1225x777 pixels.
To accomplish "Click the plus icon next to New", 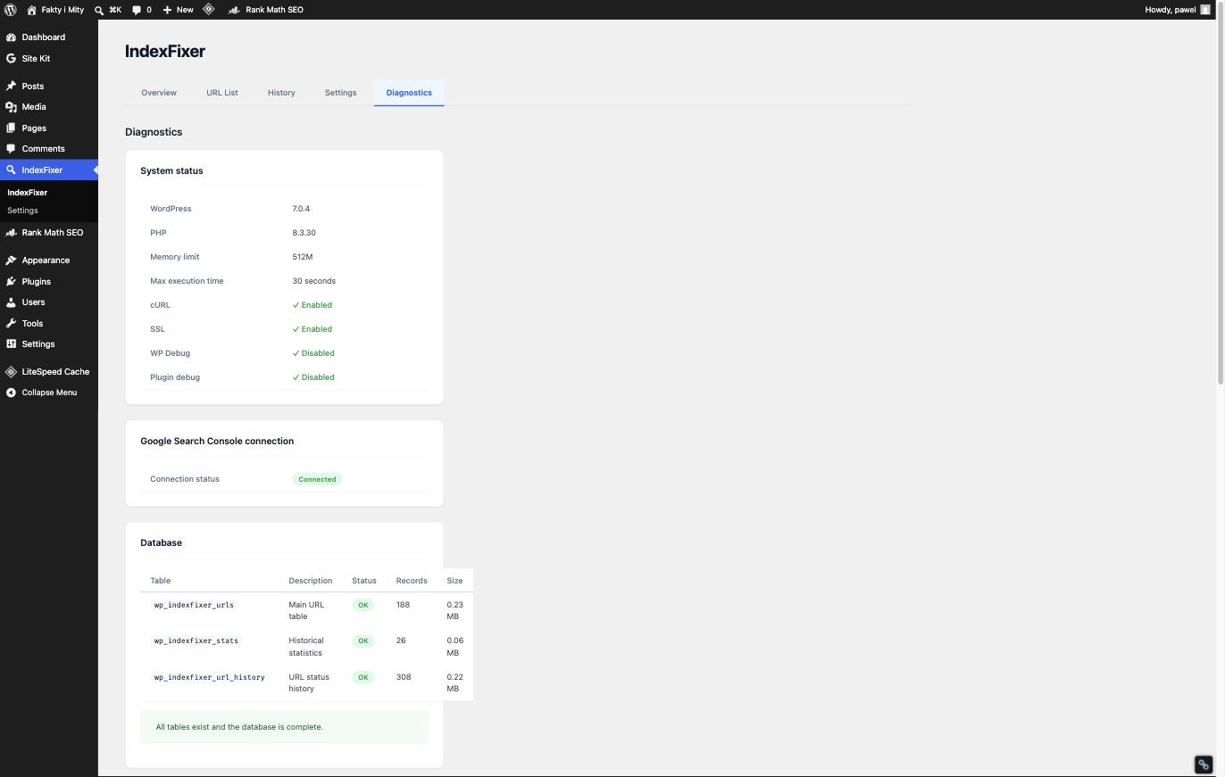I will pyautogui.click(x=167, y=10).
